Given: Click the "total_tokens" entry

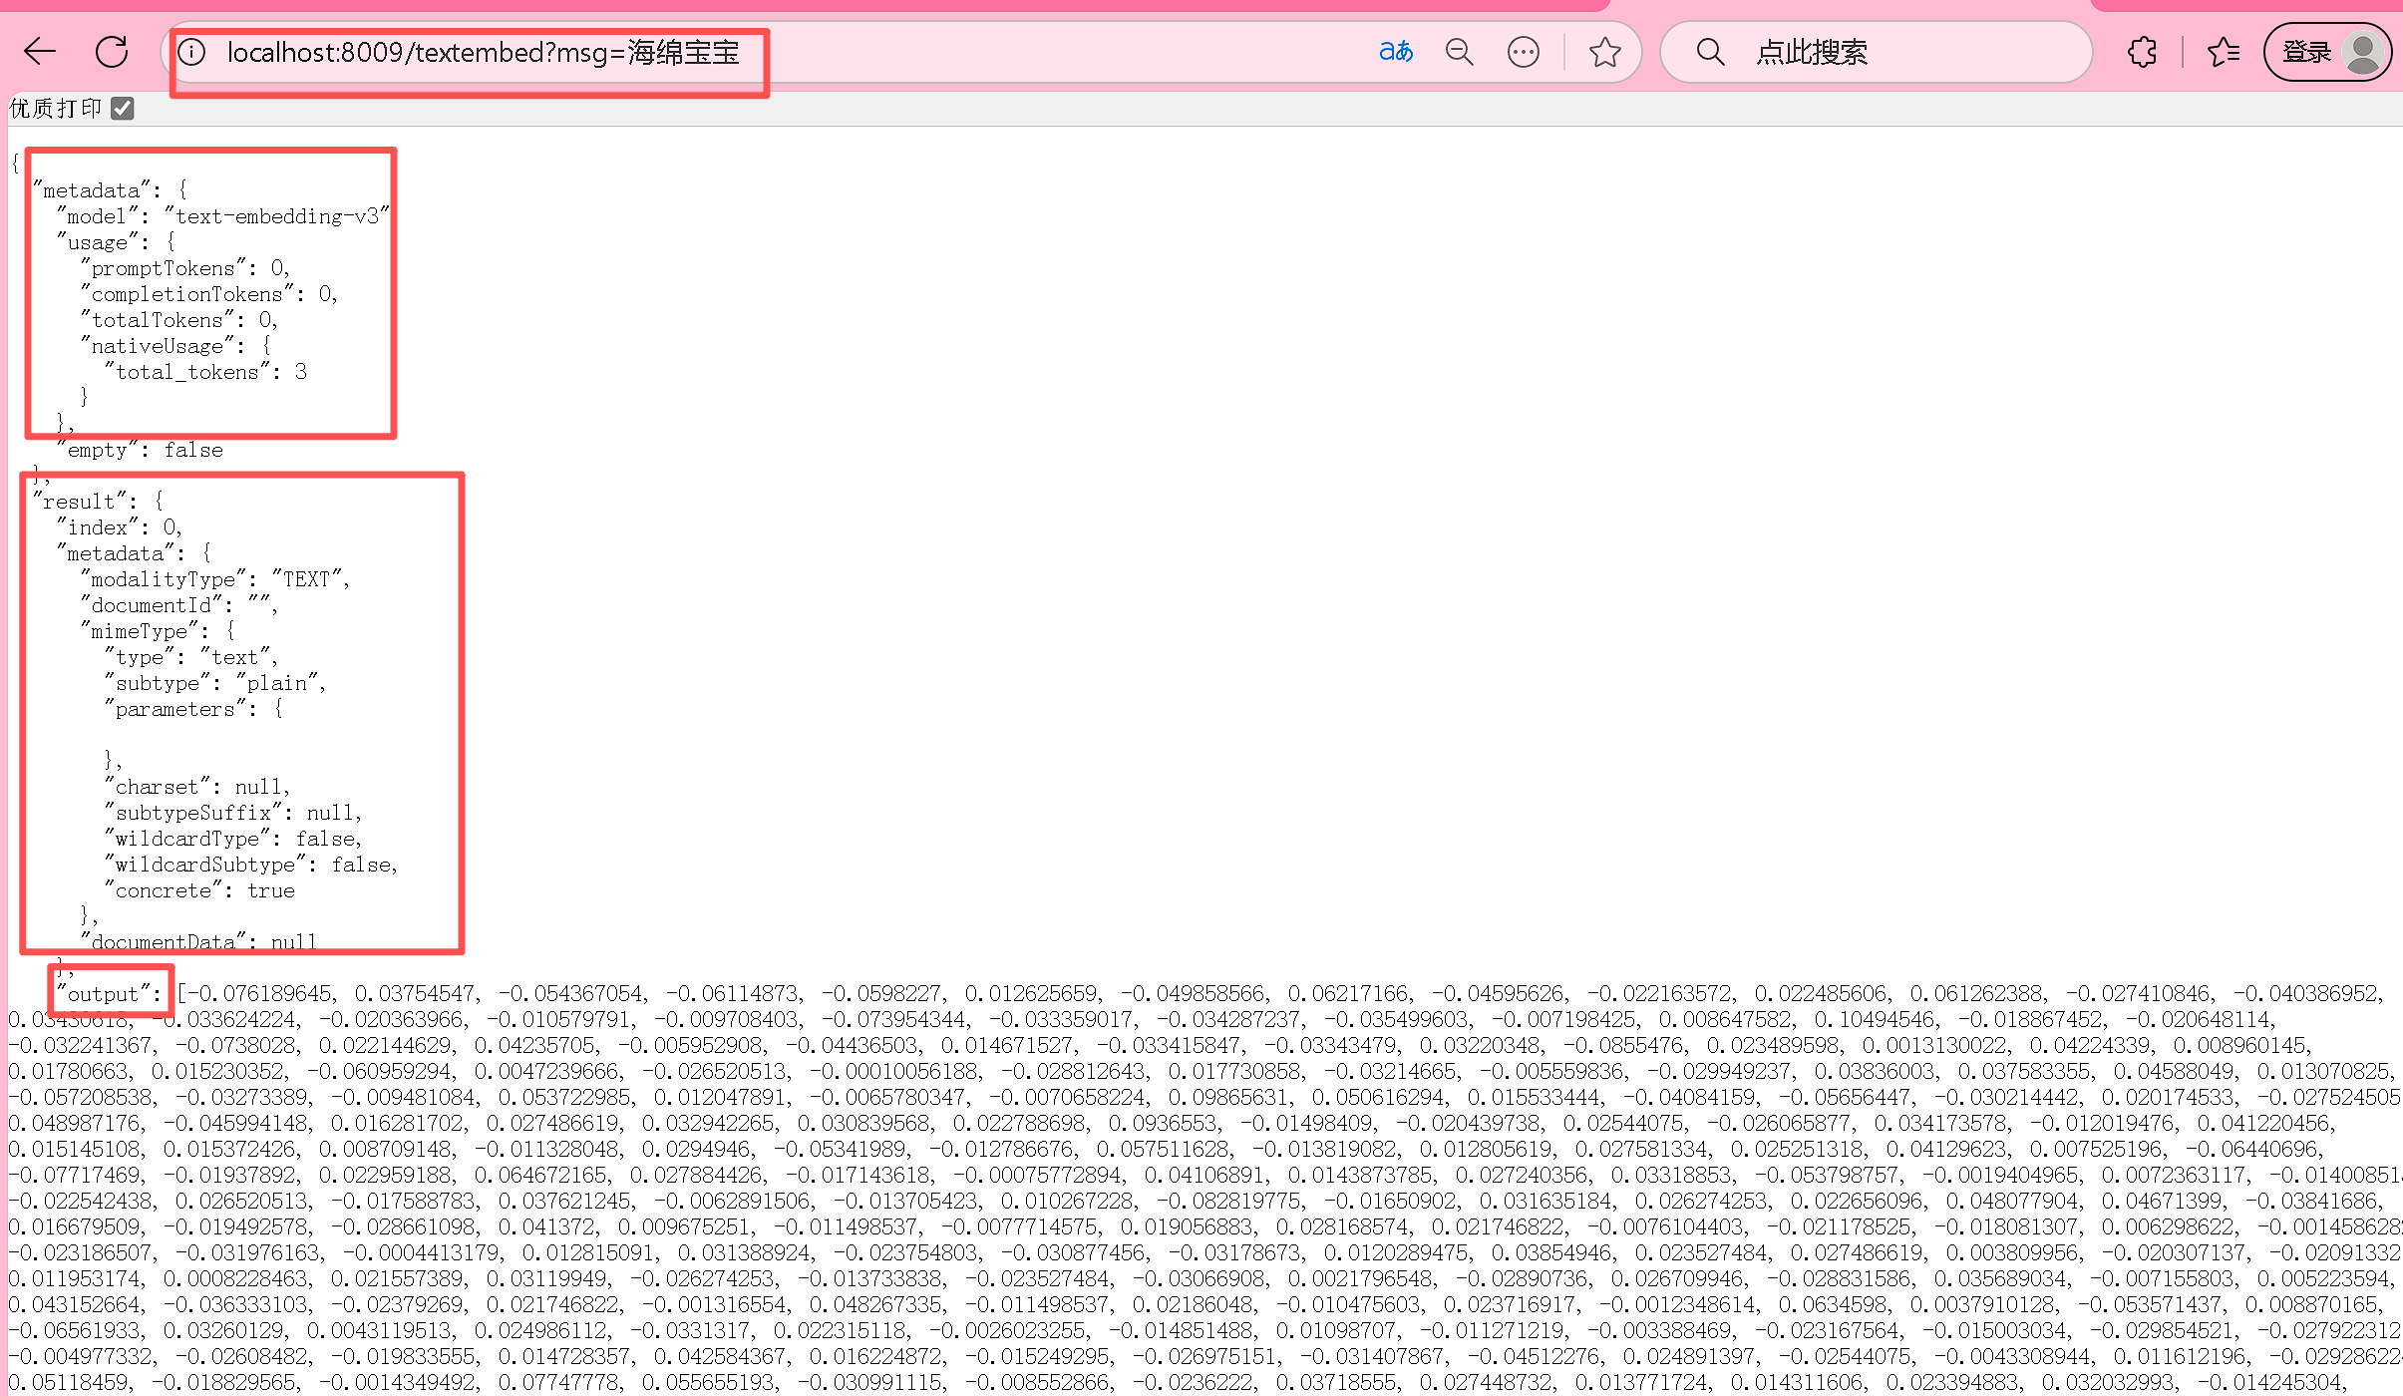Looking at the screenshot, I should click(x=188, y=372).
